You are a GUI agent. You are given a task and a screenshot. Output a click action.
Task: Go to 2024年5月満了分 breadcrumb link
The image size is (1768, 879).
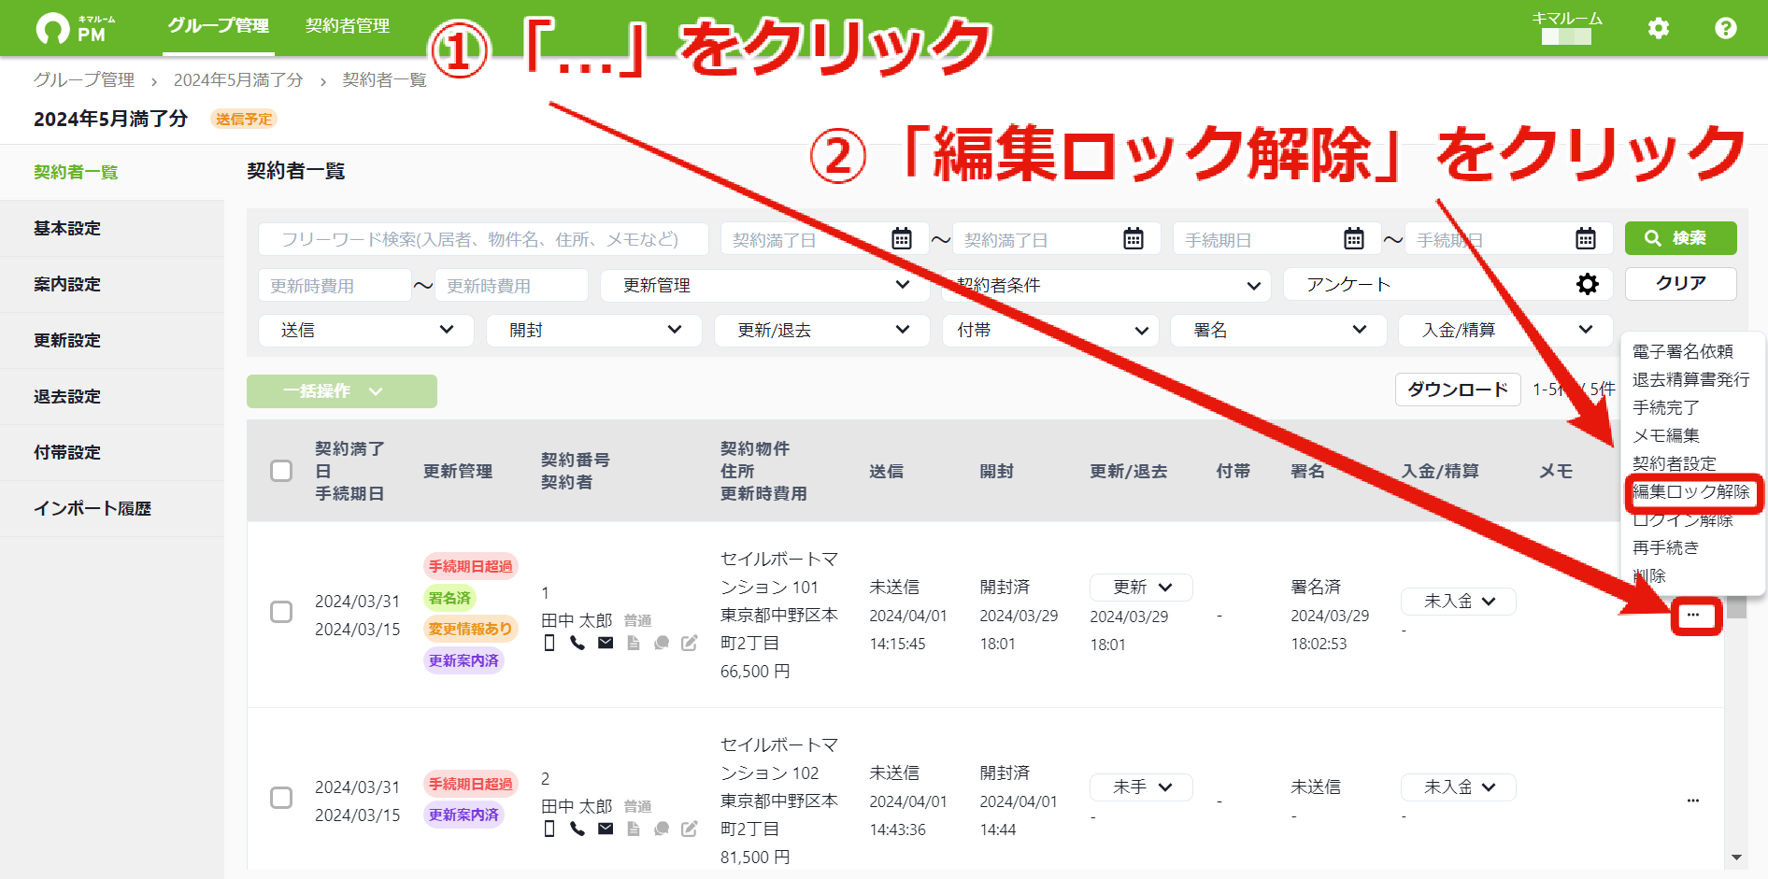tap(238, 80)
